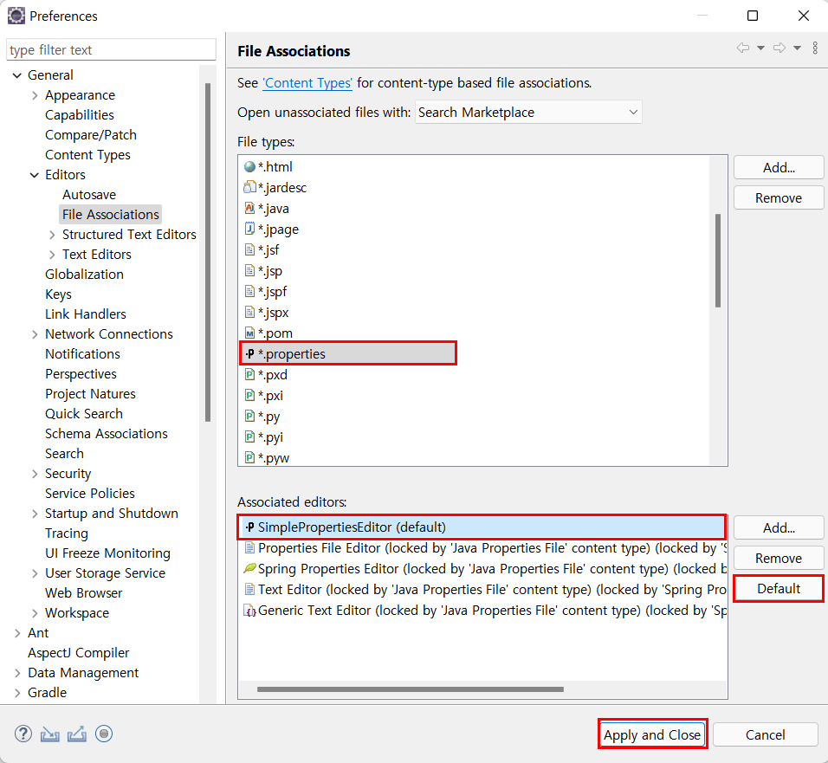
Task: Expand the User Storage Service node
Action: pos(35,573)
